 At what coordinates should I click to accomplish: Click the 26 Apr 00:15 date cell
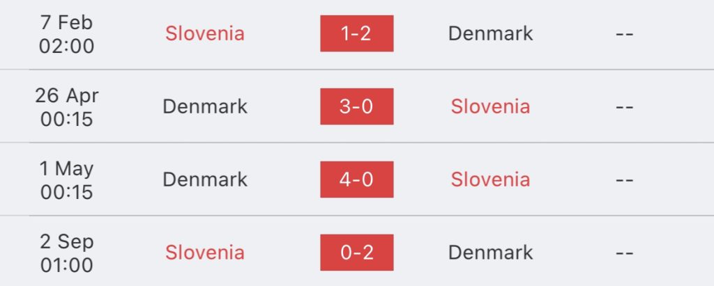pyautogui.click(x=66, y=107)
